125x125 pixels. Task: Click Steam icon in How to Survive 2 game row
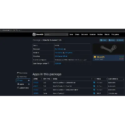pos(94,93)
